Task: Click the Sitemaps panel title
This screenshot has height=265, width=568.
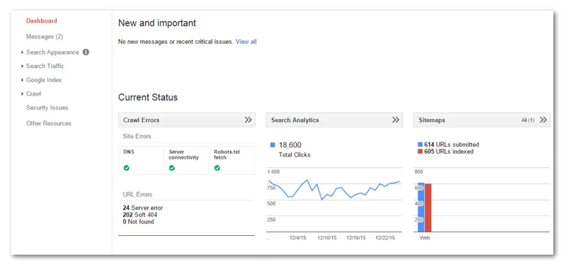Action: coord(432,120)
